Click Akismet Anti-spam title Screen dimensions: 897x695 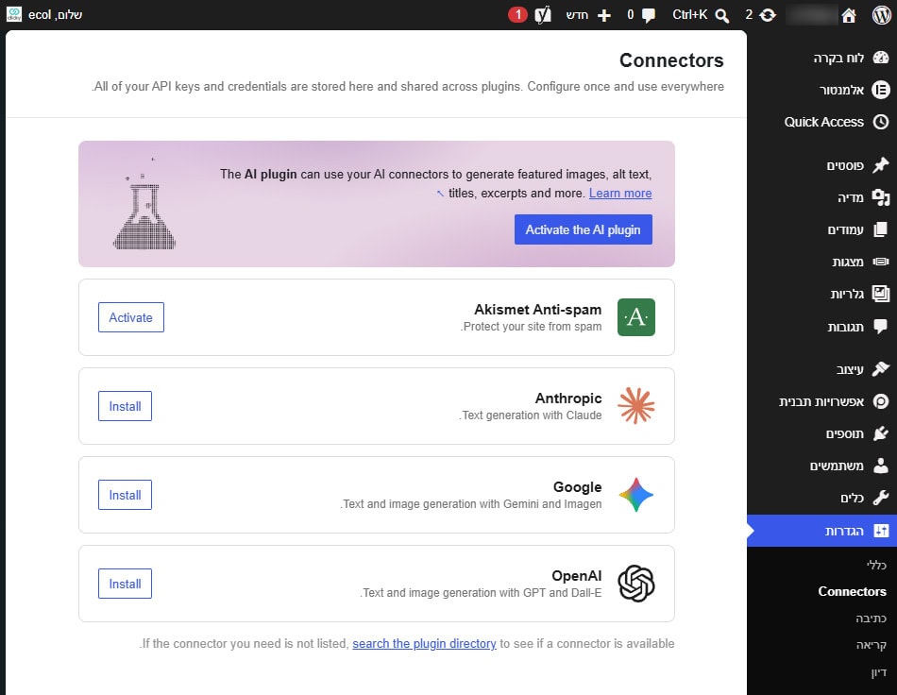pyautogui.click(x=538, y=310)
